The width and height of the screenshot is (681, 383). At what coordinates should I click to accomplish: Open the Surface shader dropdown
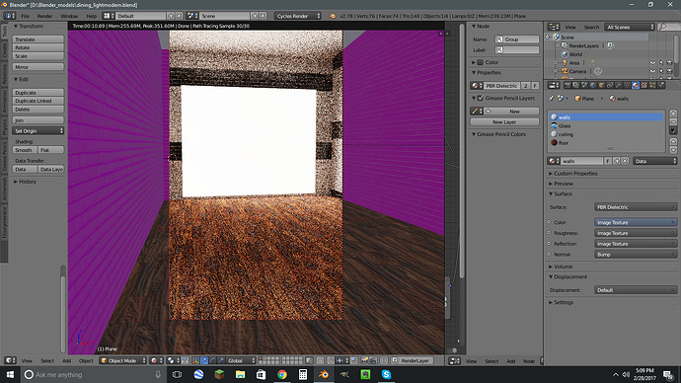pyautogui.click(x=636, y=207)
